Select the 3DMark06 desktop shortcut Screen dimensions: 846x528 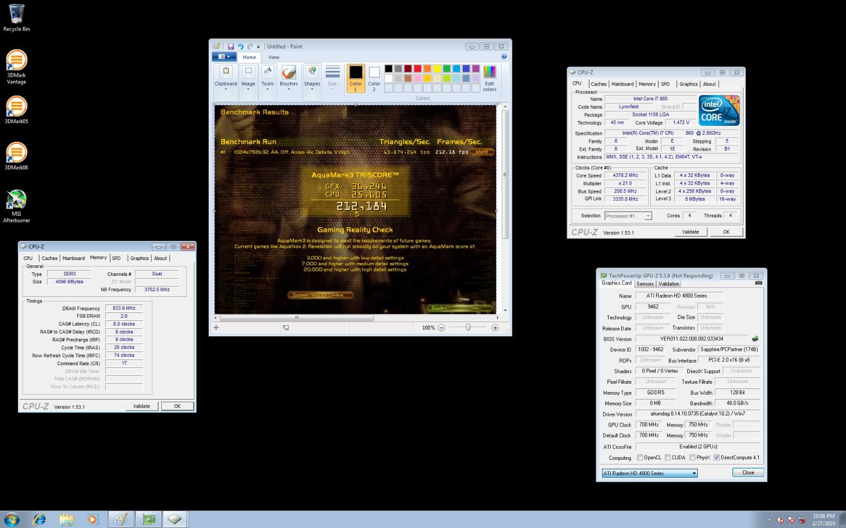[16, 156]
